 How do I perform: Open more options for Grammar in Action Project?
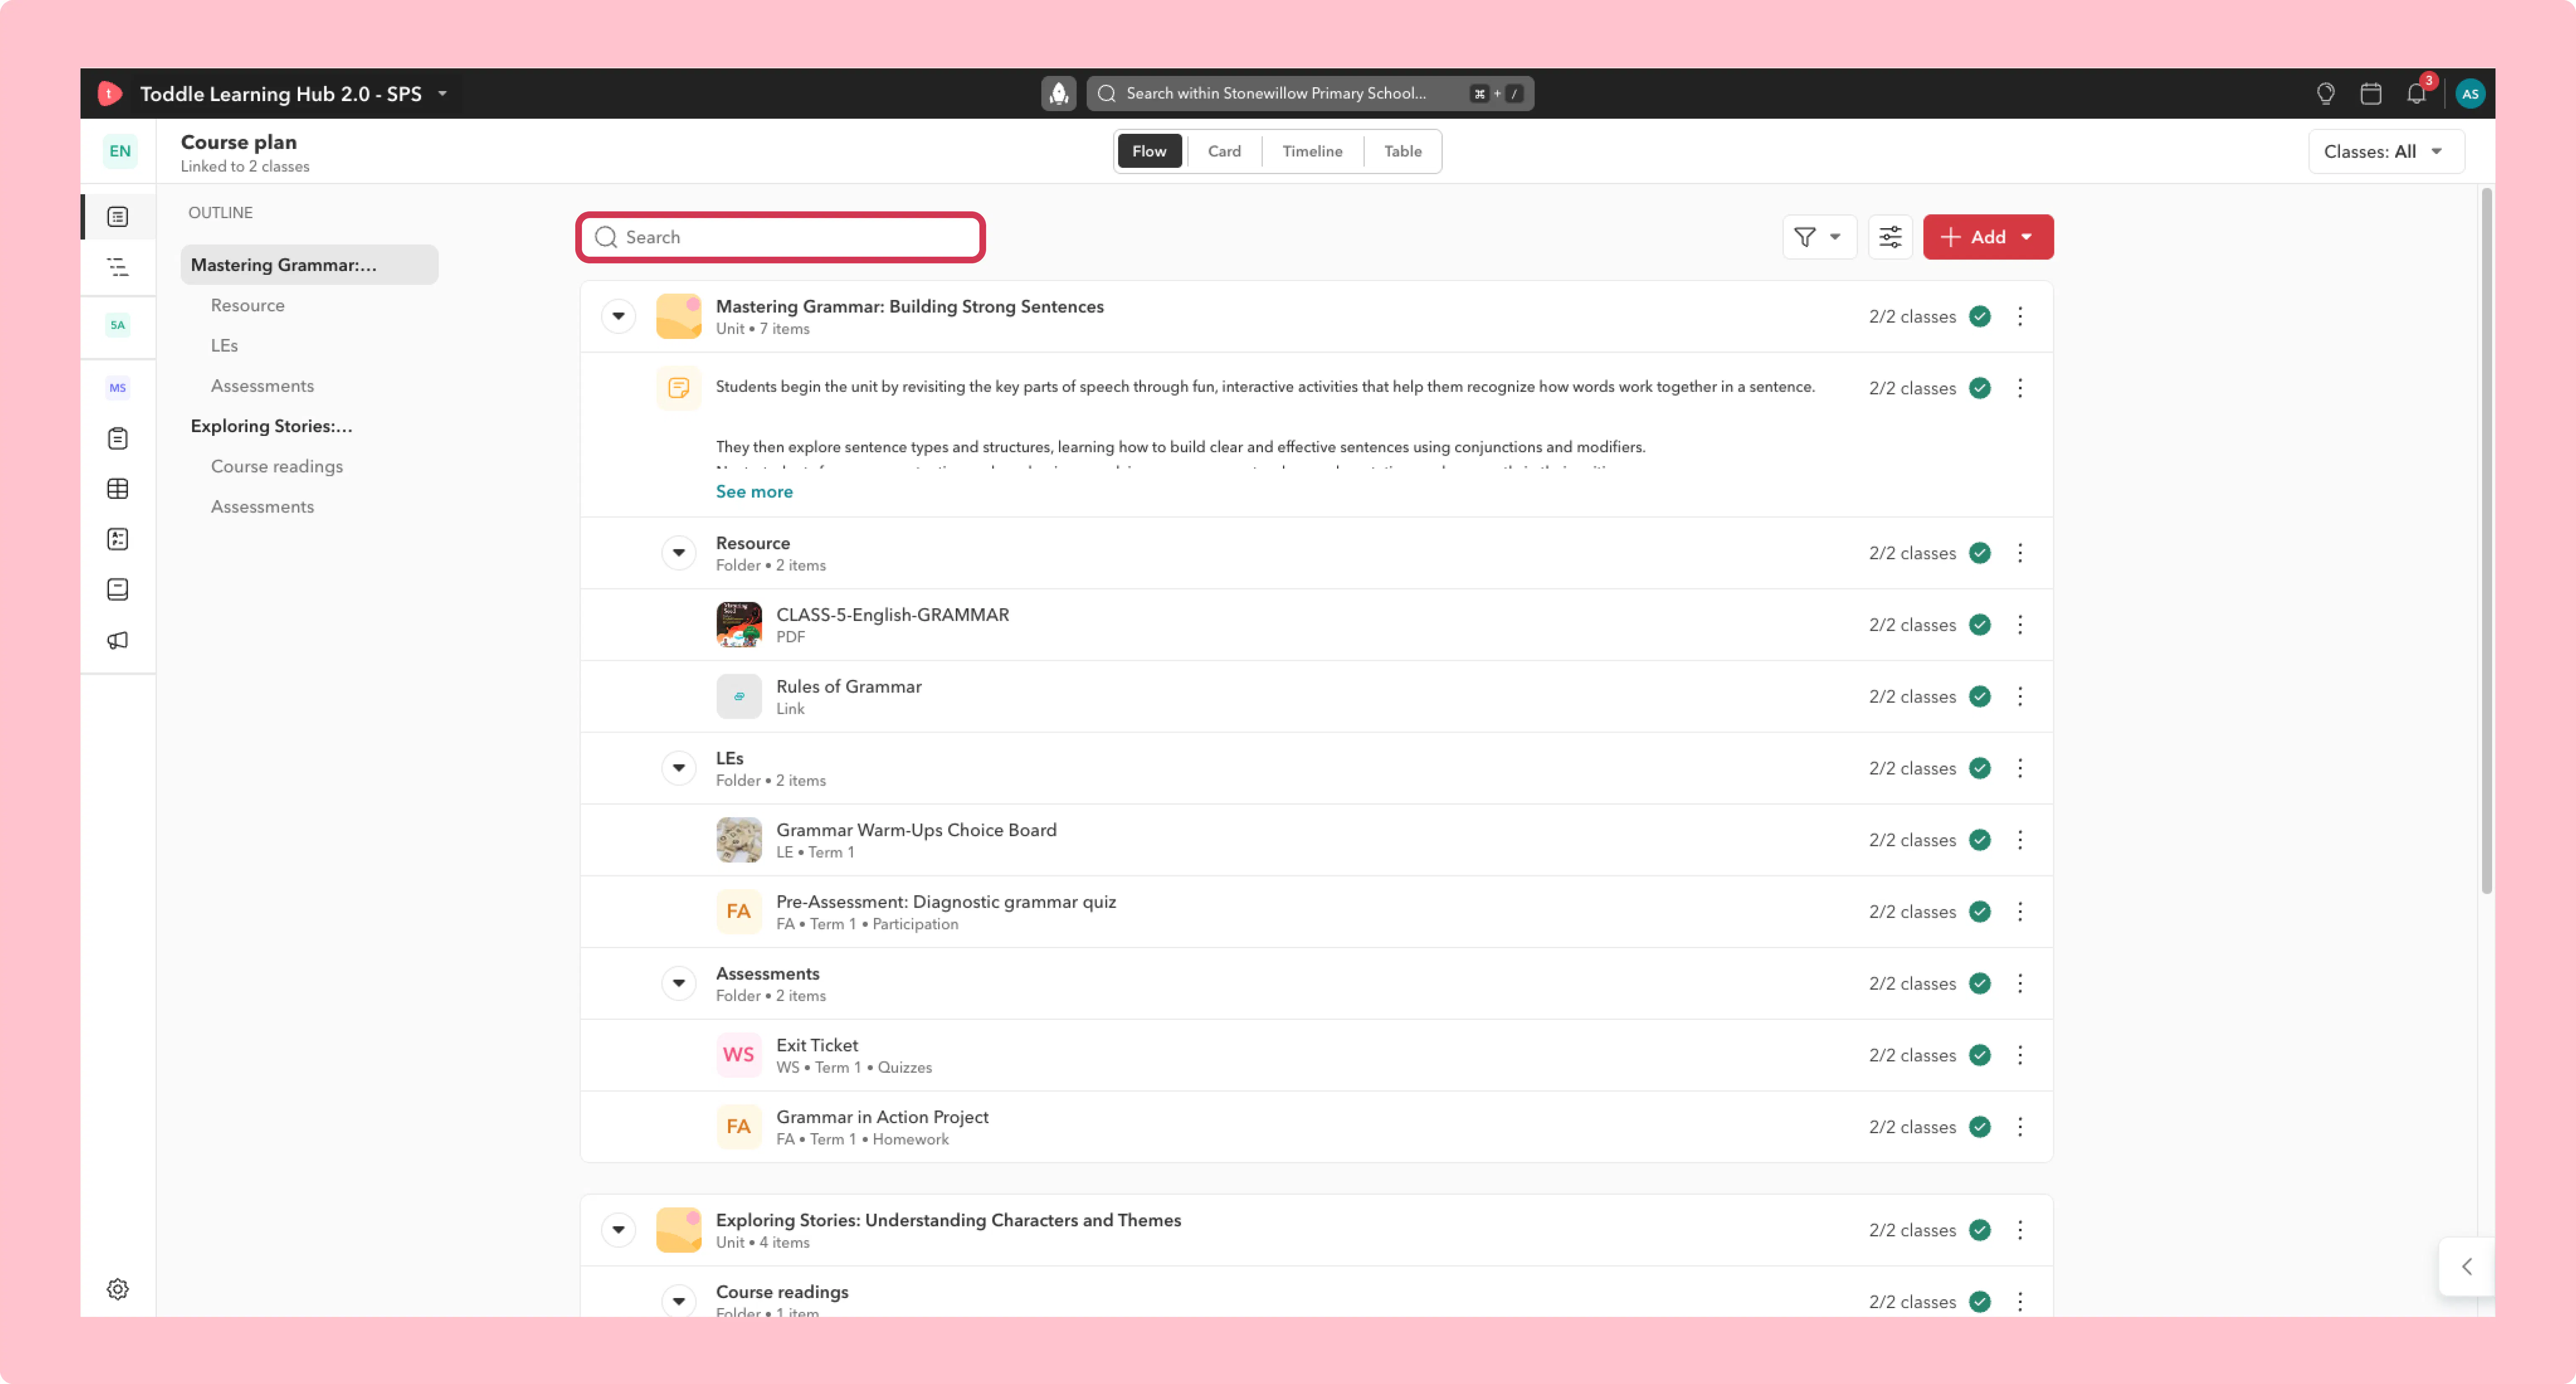[x=2020, y=1127]
